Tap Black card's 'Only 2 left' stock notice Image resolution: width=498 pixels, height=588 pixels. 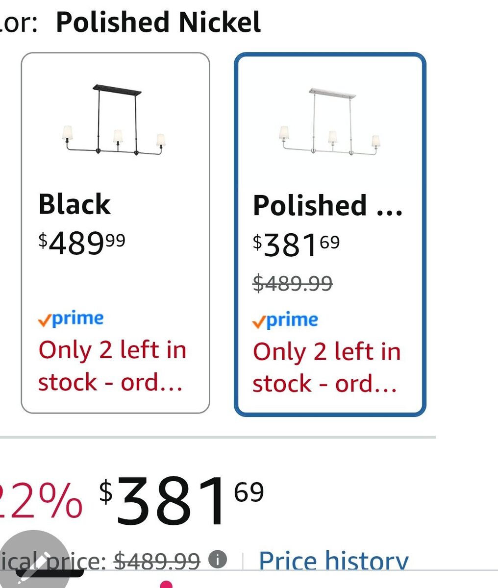(x=112, y=366)
